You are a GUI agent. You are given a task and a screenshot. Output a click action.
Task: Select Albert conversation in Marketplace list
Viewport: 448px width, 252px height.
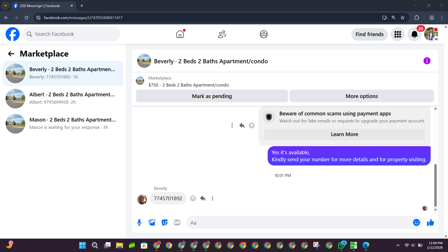(63, 99)
